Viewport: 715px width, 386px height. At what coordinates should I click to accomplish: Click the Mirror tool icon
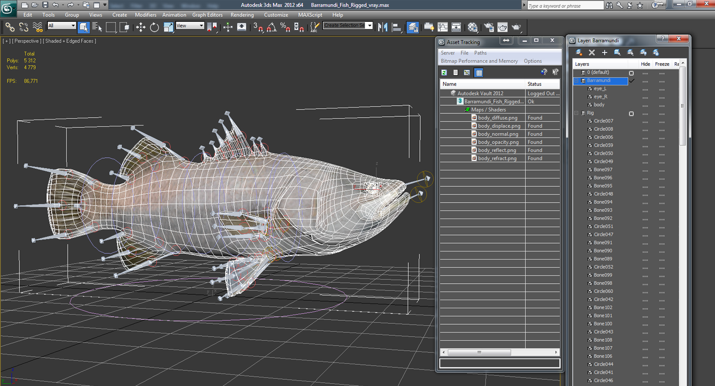(383, 27)
